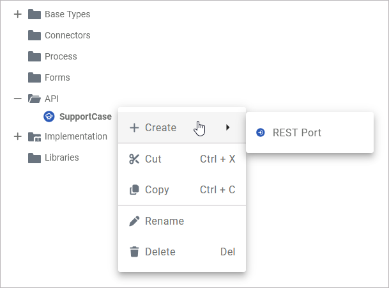Viewport: 389px width, 288px height.
Task: Click the Copy pages icon
Action: (134, 190)
